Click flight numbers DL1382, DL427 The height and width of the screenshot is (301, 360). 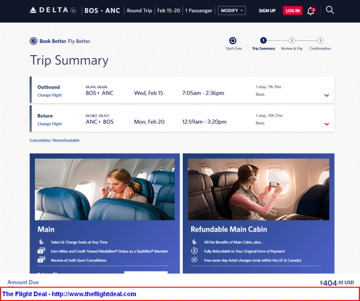(97, 116)
